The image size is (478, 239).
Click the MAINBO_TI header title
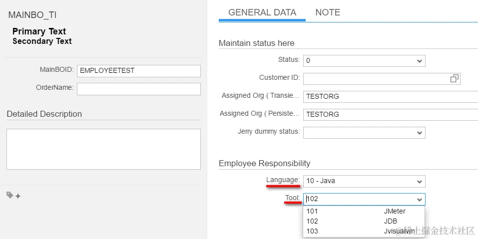32,15
